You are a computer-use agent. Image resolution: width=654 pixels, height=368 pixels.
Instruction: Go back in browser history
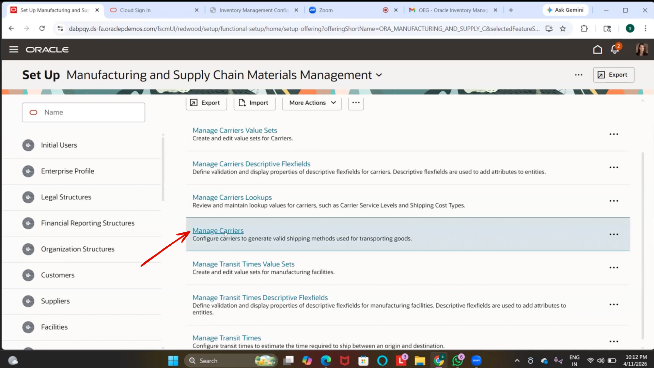pyautogui.click(x=11, y=29)
